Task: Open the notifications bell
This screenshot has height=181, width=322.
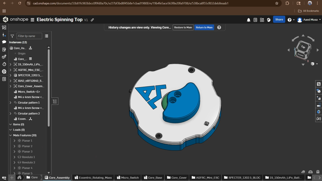Action: coord(248,20)
